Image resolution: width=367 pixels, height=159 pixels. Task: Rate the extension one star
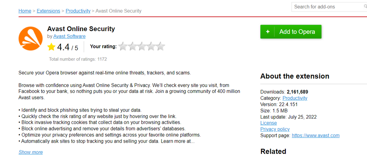point(123,46)
